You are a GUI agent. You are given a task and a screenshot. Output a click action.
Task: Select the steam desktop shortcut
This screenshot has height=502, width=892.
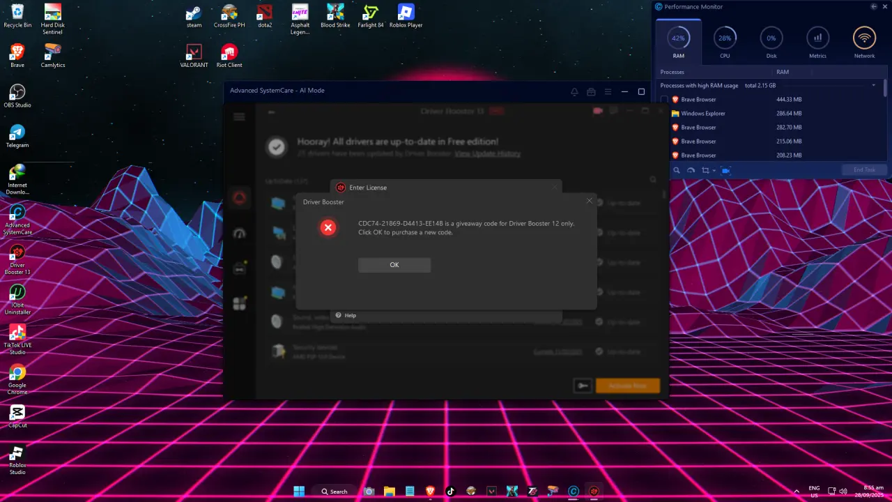click(x=194, y=15)
